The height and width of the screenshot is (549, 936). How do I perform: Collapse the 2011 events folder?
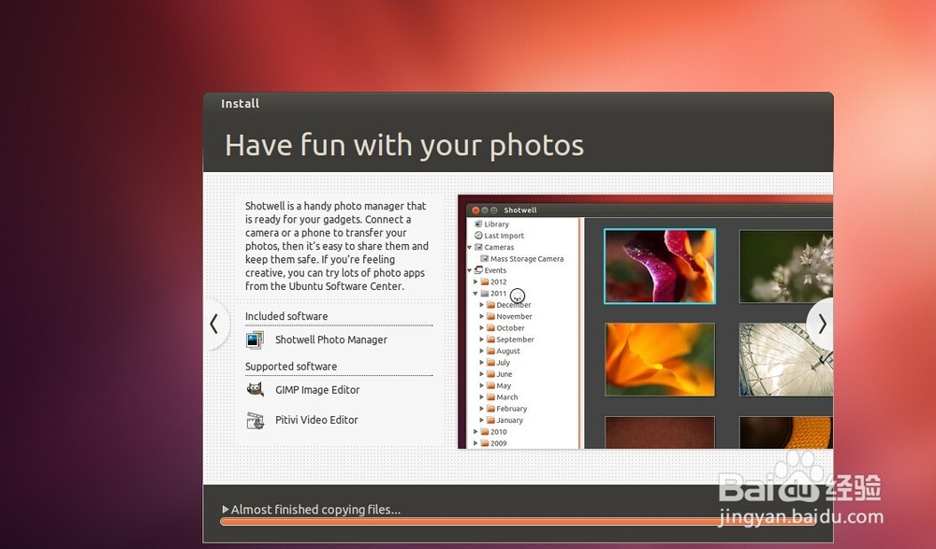(x=475, y=293)
